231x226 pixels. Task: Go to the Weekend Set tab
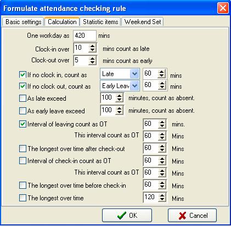click(143, 22)
